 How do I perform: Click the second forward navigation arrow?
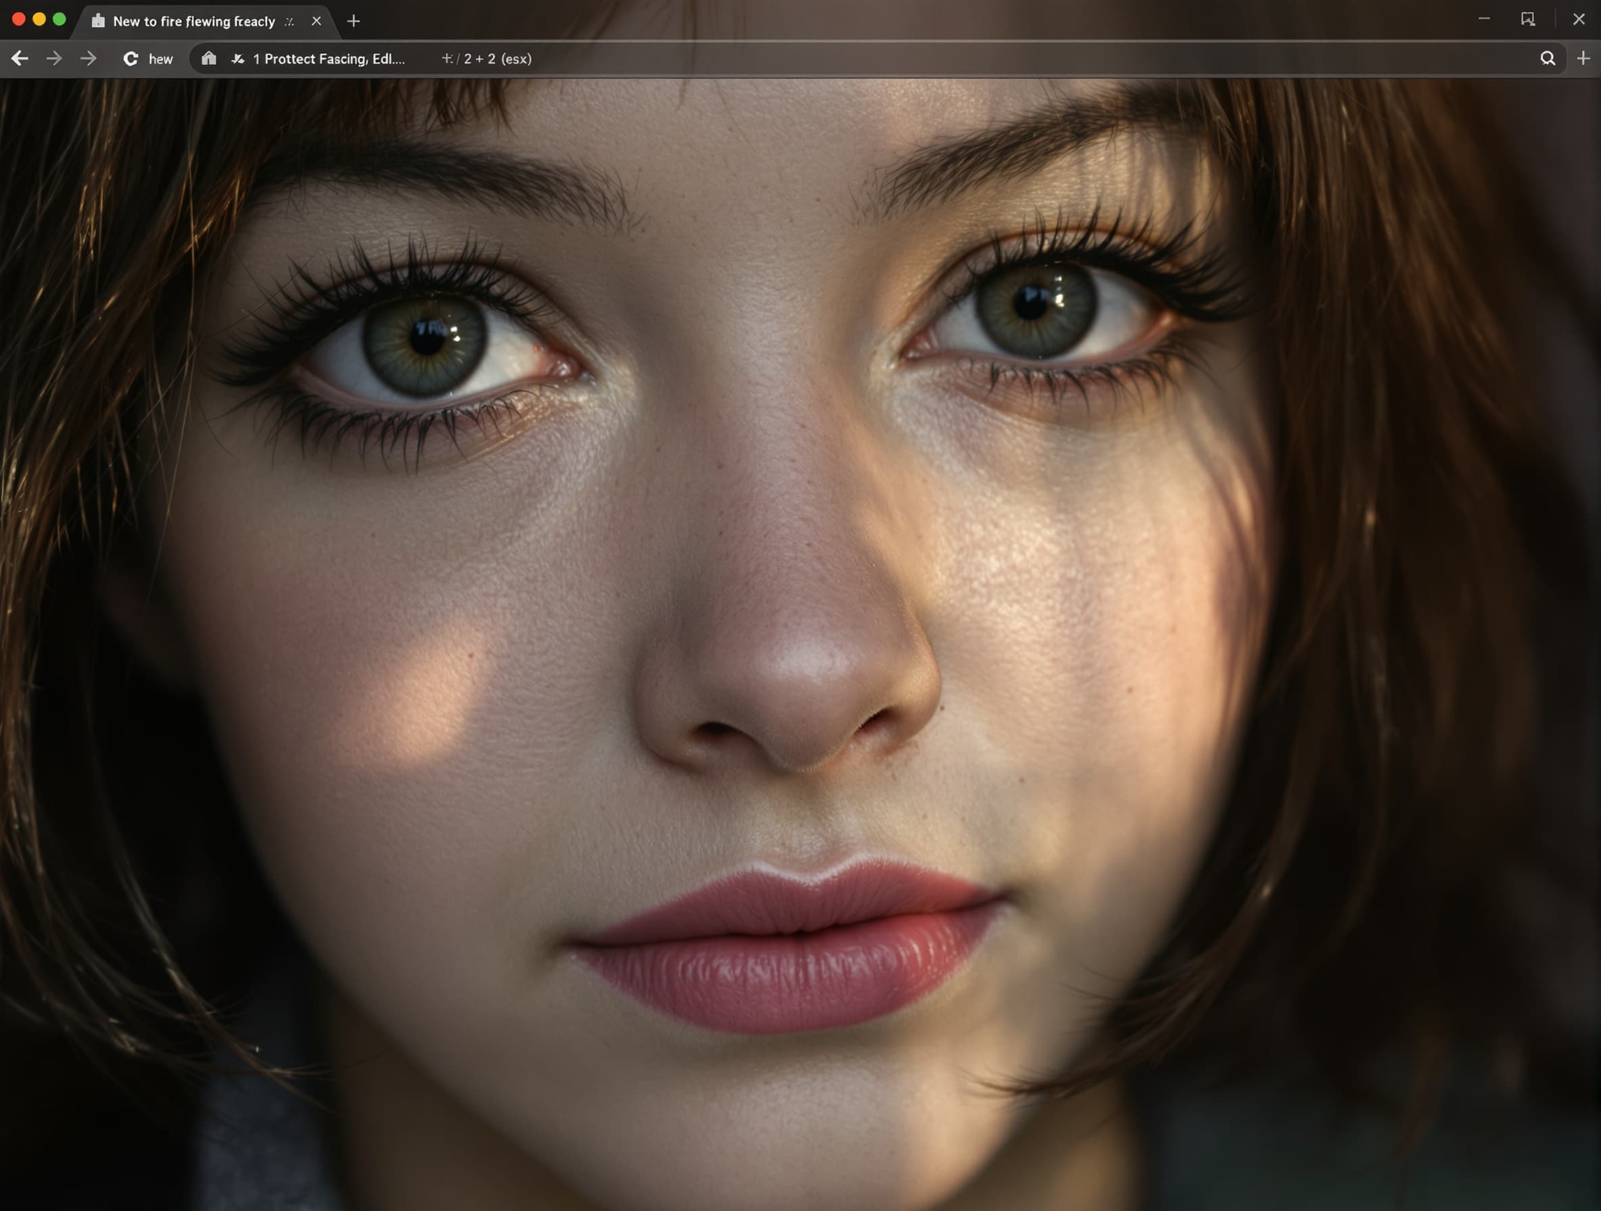[89, 59]
